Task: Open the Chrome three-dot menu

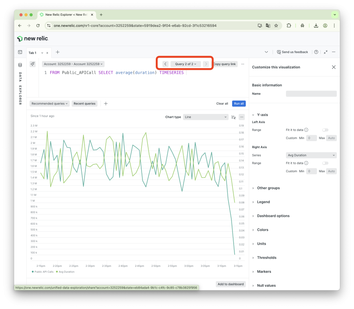Action: 334,26
